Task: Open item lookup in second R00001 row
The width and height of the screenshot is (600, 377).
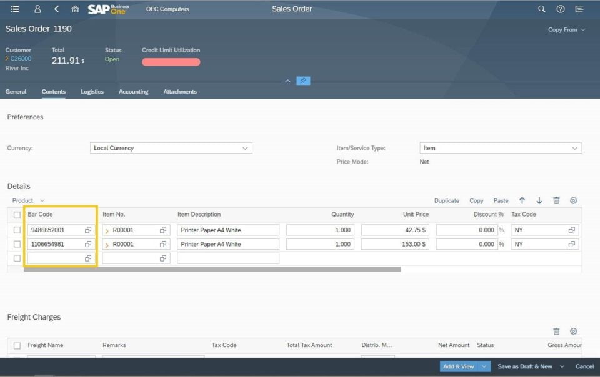Action: (x=163, y=244)
